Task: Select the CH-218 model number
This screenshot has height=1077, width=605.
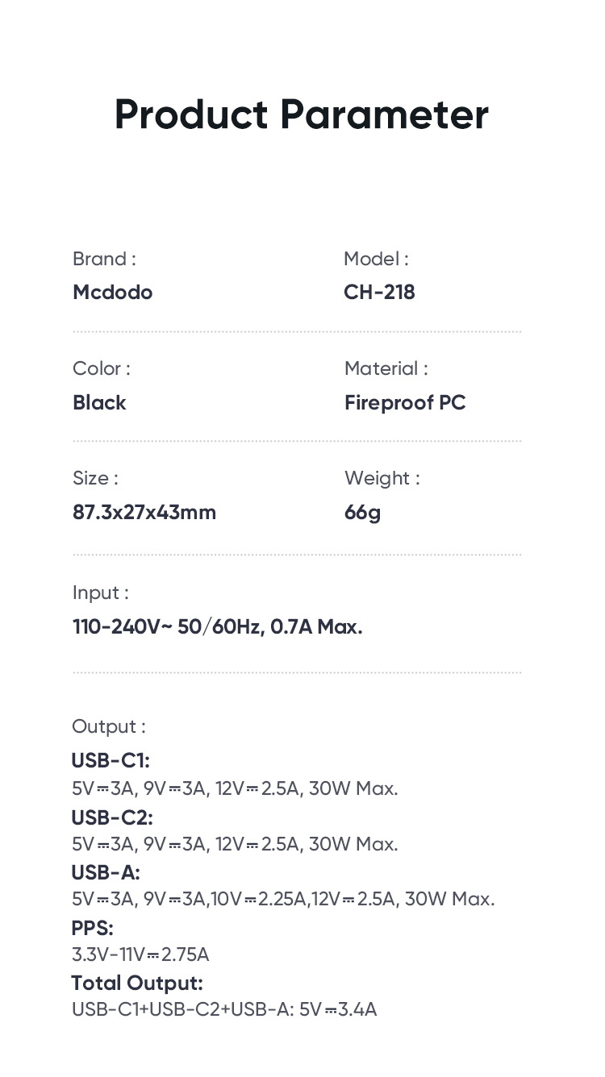Action: (379, 292)
